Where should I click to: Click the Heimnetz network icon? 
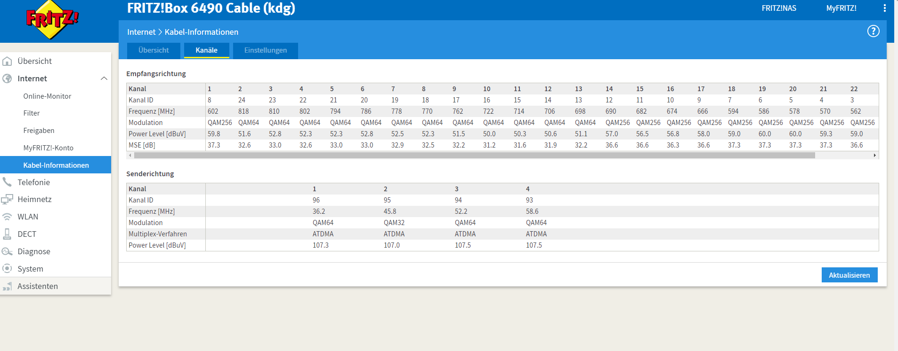click(x=7, y=199)
